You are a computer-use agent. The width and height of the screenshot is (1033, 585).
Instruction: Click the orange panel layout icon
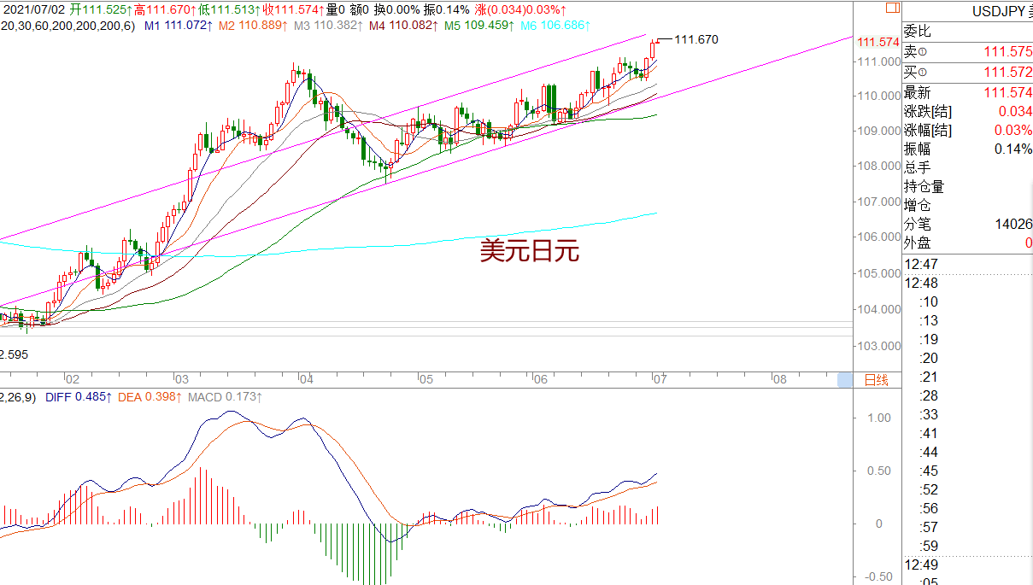(x=893, y=7)
